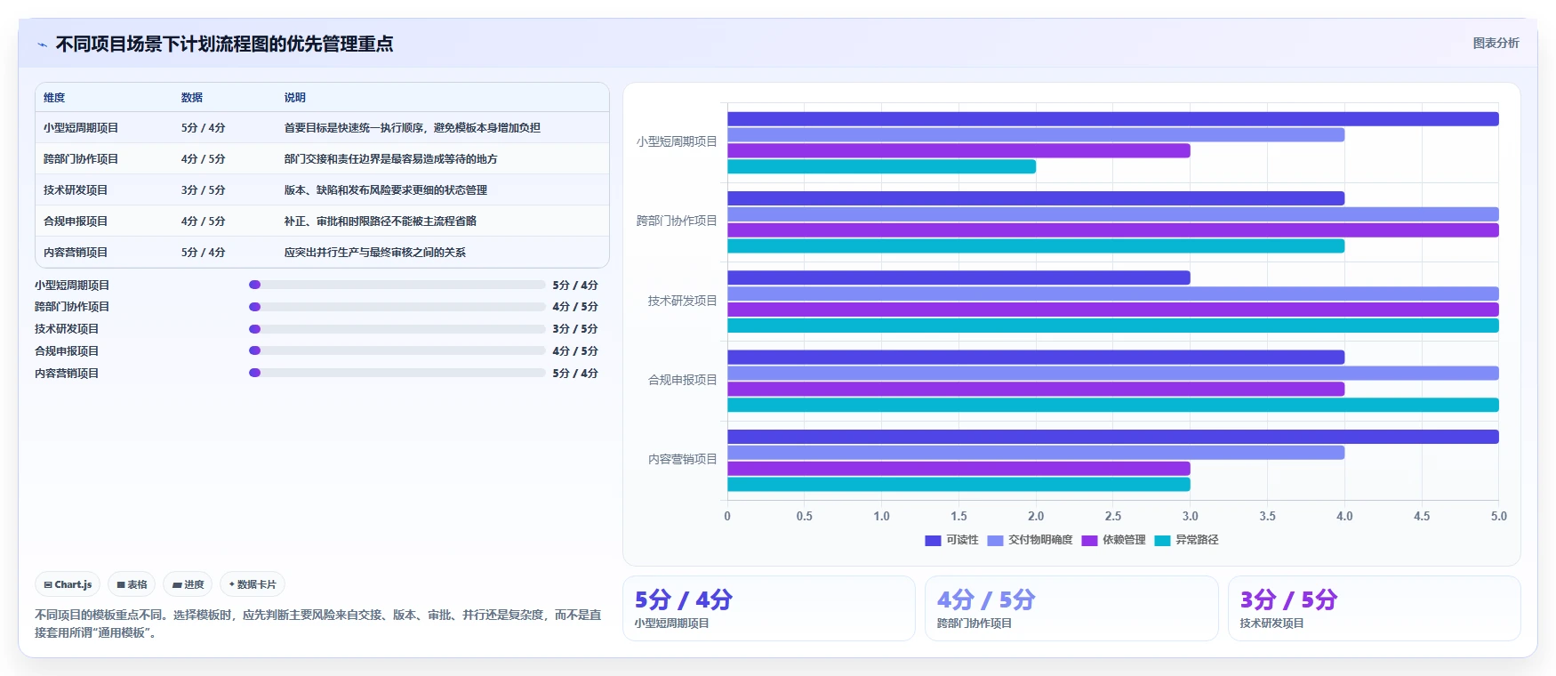
Task: Click description 首要目标是快速统一执行顺序
Action: (412, 128)
